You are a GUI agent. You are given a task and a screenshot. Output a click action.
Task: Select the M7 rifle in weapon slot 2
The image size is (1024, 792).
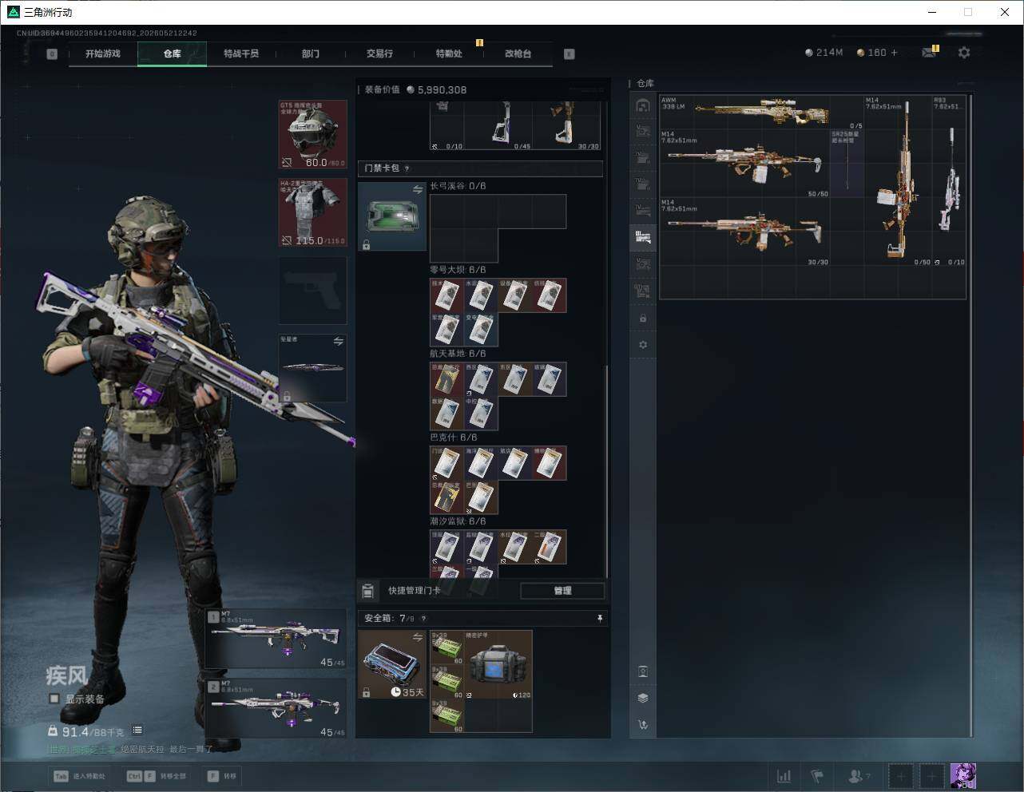276,708
